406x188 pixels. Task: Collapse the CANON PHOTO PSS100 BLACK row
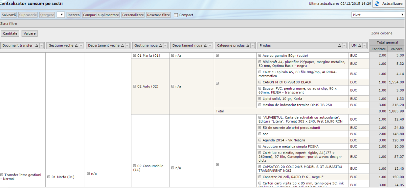pos(260,82)
